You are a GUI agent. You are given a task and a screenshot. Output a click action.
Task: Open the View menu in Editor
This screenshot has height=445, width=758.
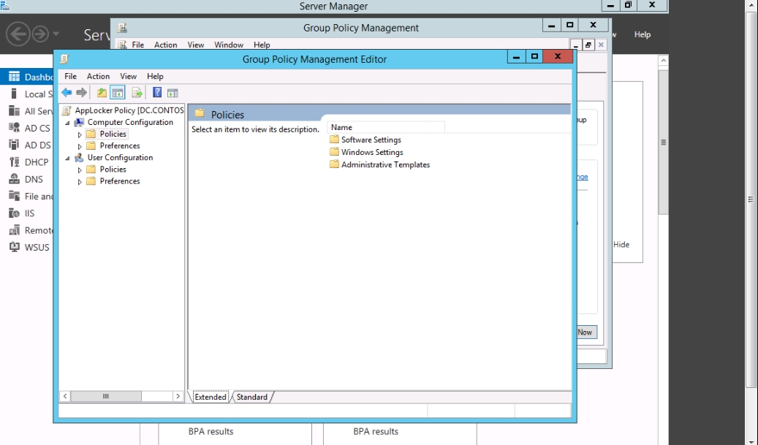[128, 76]
